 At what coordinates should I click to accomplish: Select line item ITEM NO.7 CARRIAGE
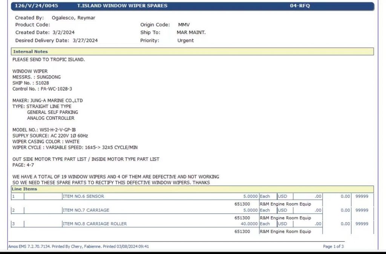[x=86, y=210]
